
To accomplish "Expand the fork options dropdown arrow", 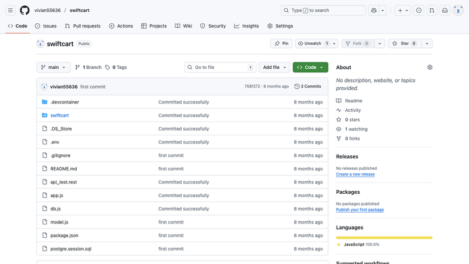I will point(380,43).
